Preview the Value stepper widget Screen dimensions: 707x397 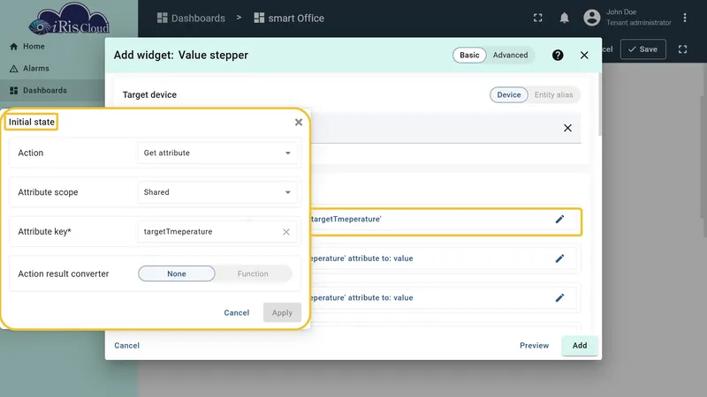pyautogui.click(x=535, y=345)
